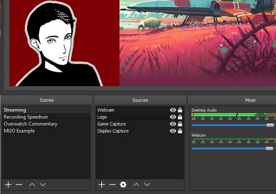The height and width of the screenshot is (194, 276).
Task: Select the Logo source row
Action: (140, 117)
